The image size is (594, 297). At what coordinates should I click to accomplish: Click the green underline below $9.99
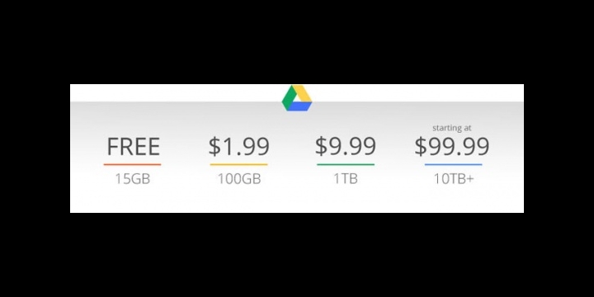coord(346,164)
